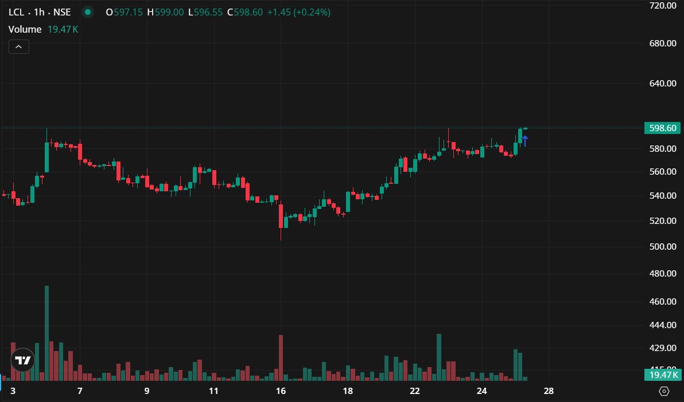Click date label 3 on time axis
The width and height of the screenshot is (684, 402).
pyautogui.click(x=13, y=391)
